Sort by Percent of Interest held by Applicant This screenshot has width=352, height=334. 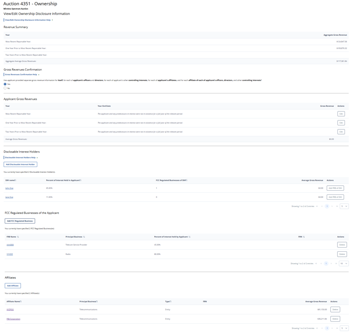[x=189, y=237]
